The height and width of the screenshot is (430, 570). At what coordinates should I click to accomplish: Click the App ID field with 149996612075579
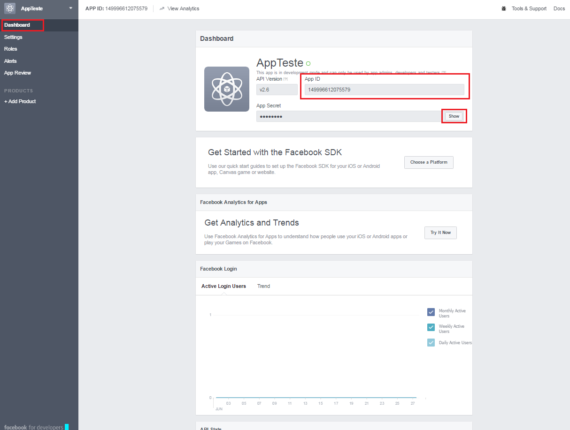pos(384,90)
